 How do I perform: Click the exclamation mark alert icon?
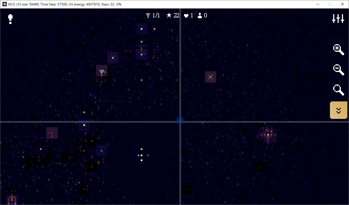click(10, 19)
